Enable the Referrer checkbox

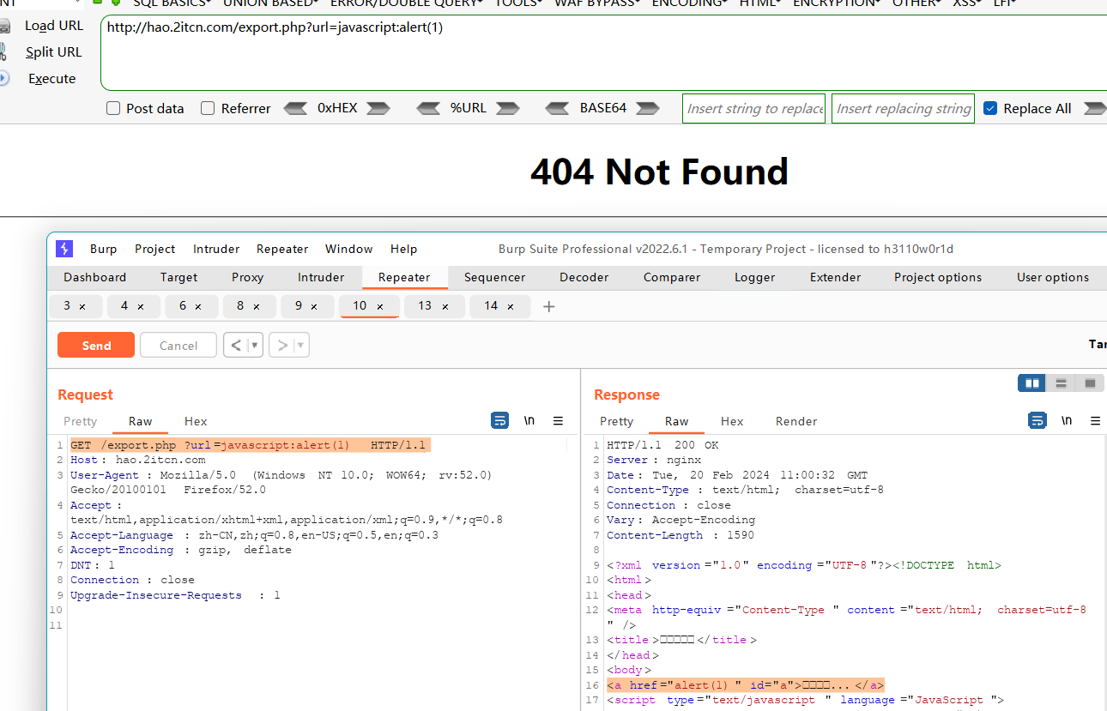tap(208, 108)
